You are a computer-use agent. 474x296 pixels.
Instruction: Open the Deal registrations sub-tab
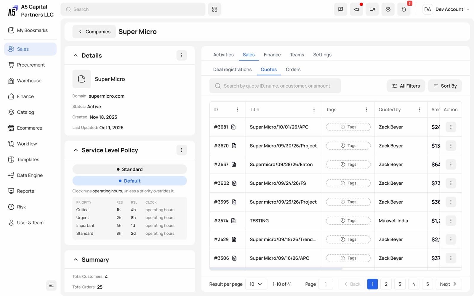click(x=232, y=70)
